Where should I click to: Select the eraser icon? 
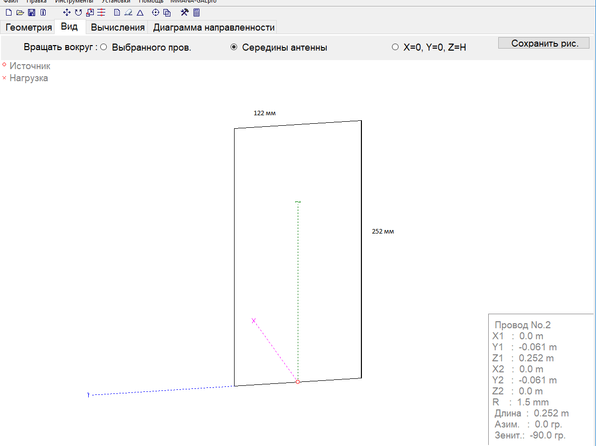coord(128,13)
